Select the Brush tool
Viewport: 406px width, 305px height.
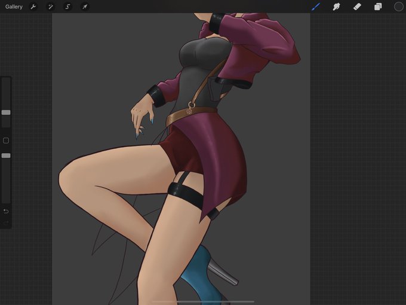coord(316,7)
